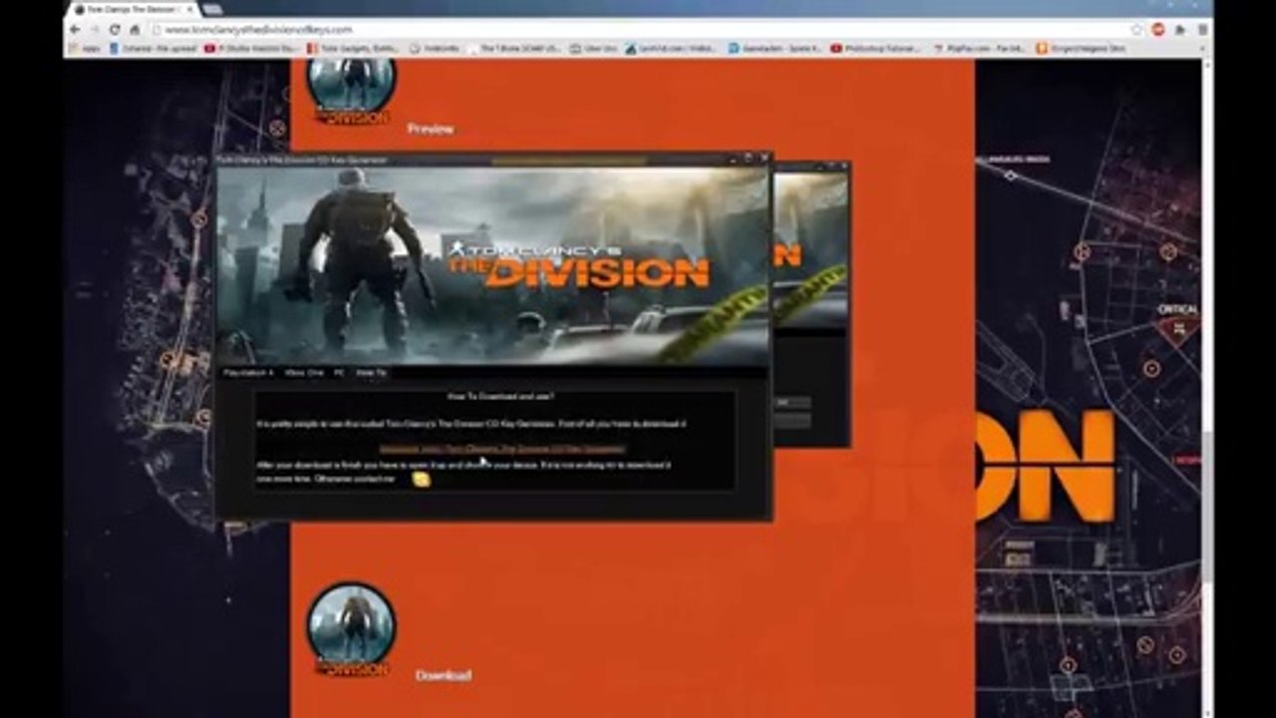Click the Download label on the page

pyautogui.click(x=444, y=675)
